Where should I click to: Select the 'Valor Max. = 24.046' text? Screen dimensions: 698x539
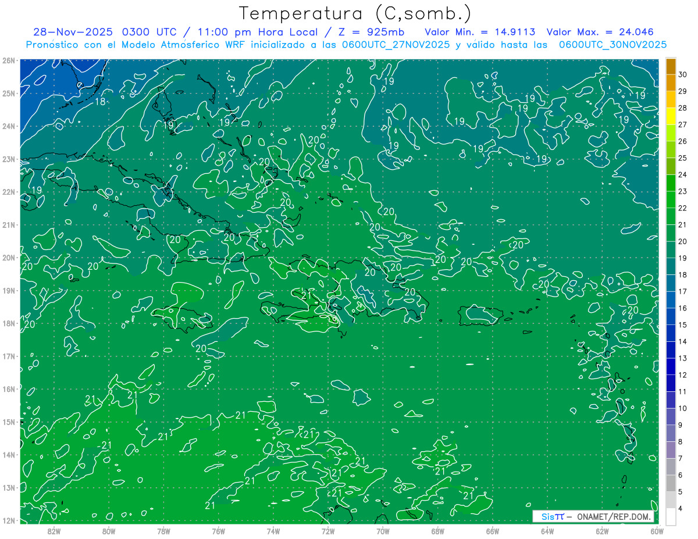pyautogui.click(x=600, y=32)
